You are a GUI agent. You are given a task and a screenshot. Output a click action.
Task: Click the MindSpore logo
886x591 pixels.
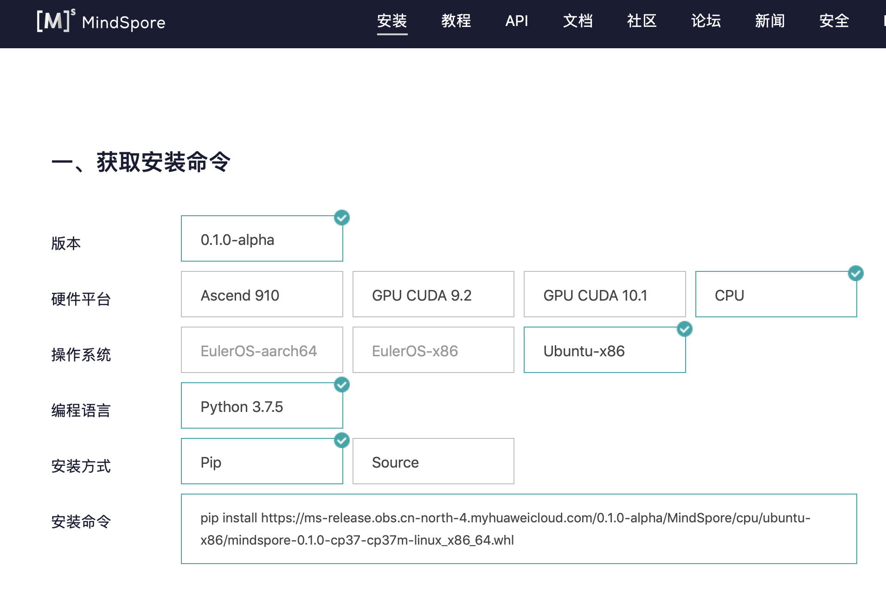(x=101, y=21)
